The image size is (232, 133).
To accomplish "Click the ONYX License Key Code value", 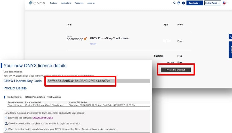I will (79, 81).
